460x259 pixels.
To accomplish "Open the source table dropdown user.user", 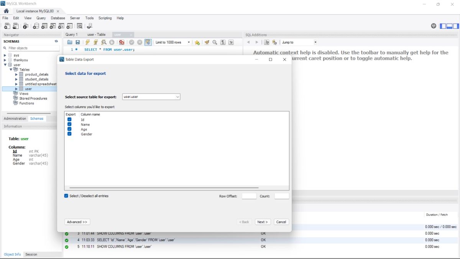I will coord(151,97).
